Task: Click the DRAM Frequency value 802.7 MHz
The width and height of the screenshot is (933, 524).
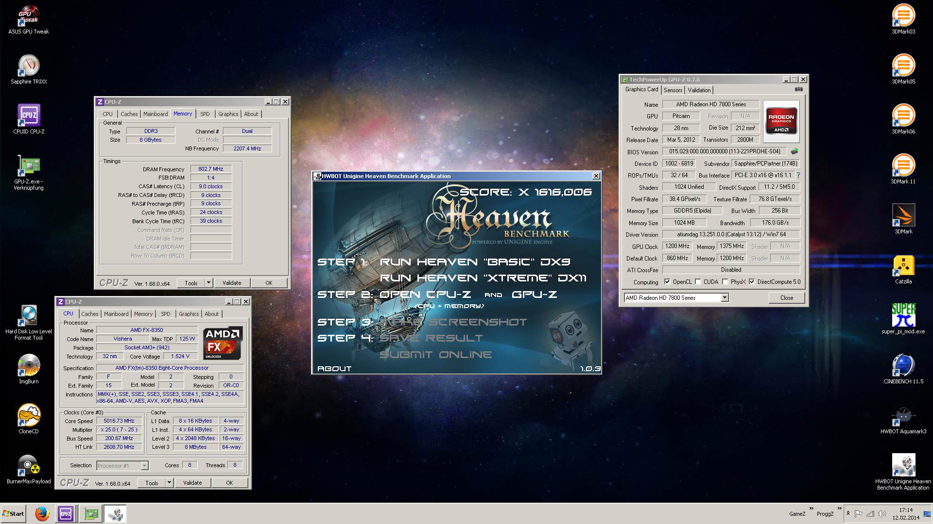Action: (211, 169)
